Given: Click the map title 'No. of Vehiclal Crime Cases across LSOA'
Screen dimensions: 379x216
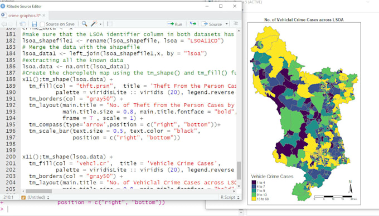Looking at the screenshot, I should point(304,20).
